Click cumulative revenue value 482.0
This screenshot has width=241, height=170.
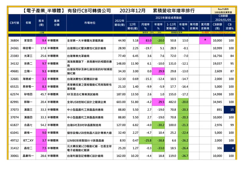point(171,102)
